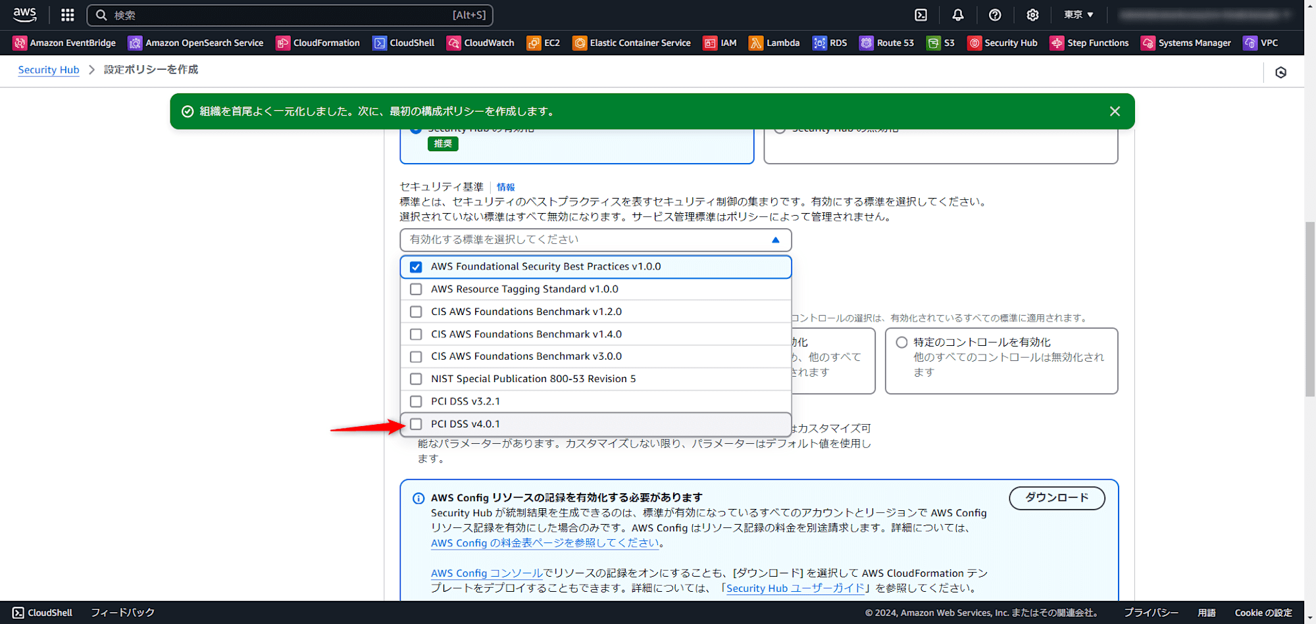Screen dimensions: 1316x624
Task: Click the VPC shortcut icon
Action: (x=1250, y=43)
